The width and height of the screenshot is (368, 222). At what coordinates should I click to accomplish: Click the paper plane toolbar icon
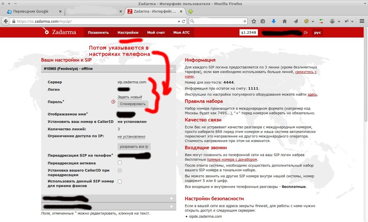(x=296, y=21)
